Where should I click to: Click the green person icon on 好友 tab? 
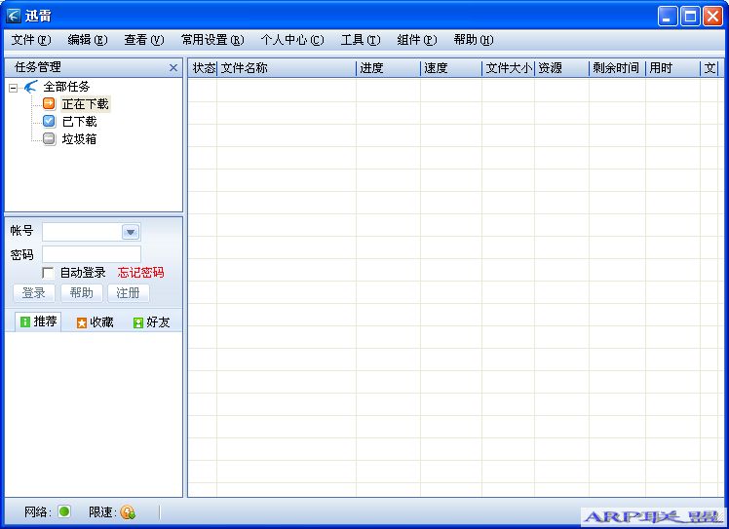(x=138, y=322)
